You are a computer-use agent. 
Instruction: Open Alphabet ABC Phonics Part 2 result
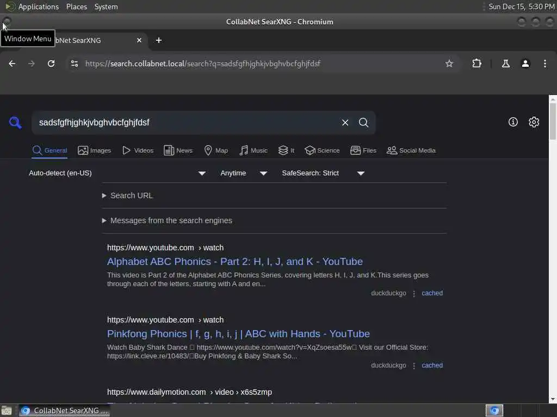(x=235, y=262)
